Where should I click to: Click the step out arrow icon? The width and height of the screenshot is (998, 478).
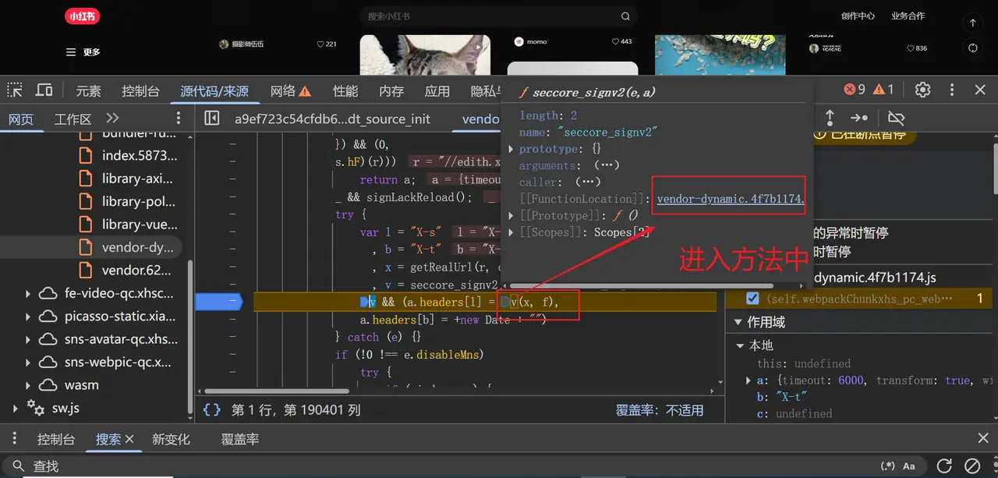(830, 118)
